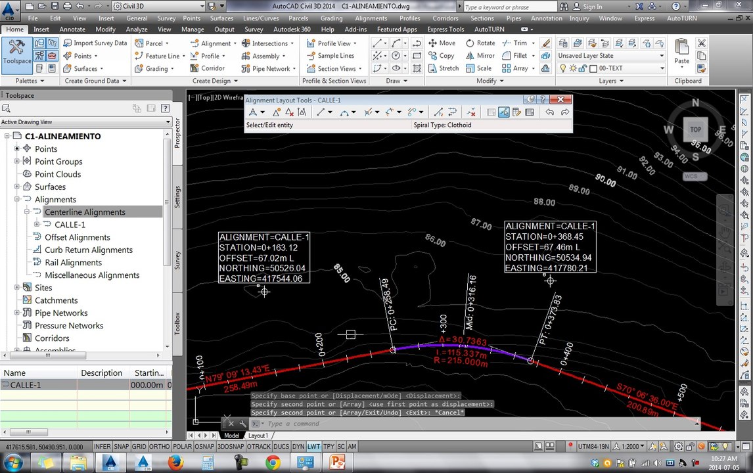
Task: Click the Grading tool icon
Action: (x=139, y=69)
